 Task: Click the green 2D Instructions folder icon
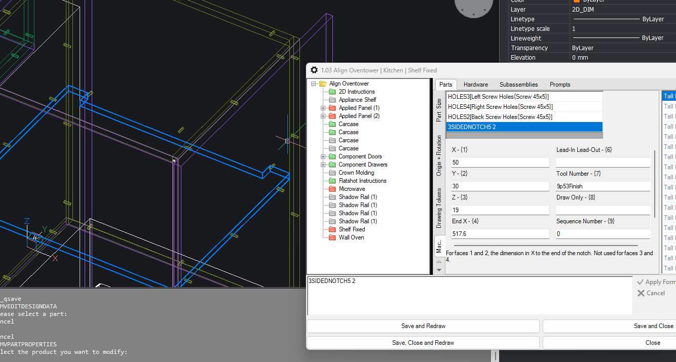pos(332,92)
